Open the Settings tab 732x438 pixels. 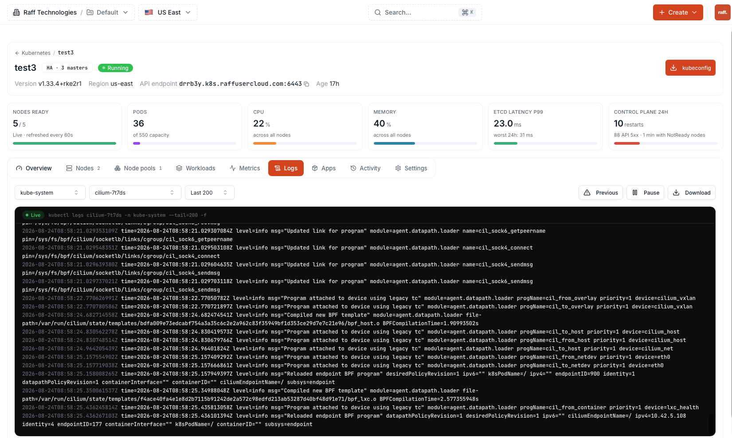[x=411, y=168]
